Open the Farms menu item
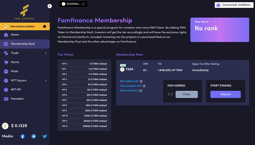The height and width of the screenshot is (145, 255). [25, 62]
